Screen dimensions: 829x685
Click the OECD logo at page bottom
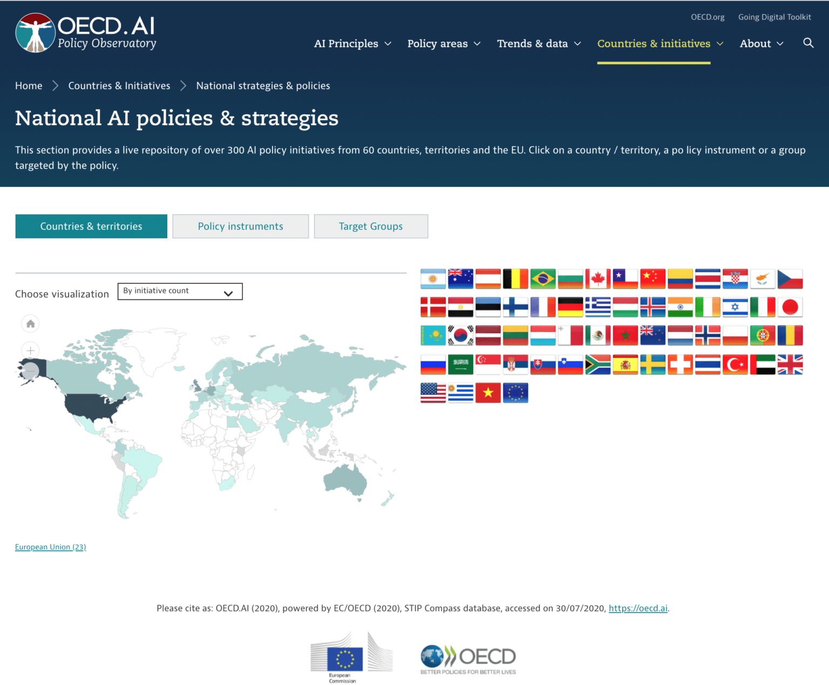coord(467,657)
